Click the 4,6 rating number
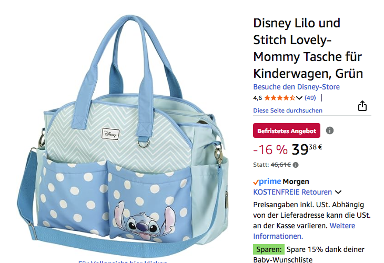The height and width of the screenshot is (263, 384). [x=257, y=98]
